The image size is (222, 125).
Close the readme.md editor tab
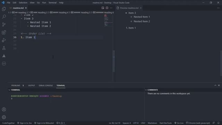(x=26, y=8)
